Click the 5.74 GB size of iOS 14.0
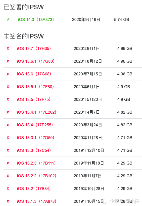 tap(121, 19)
